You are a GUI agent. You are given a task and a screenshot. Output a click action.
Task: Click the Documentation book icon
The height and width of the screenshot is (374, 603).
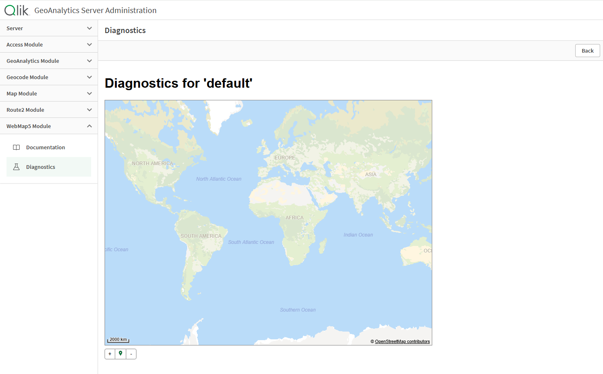(16, 147)
